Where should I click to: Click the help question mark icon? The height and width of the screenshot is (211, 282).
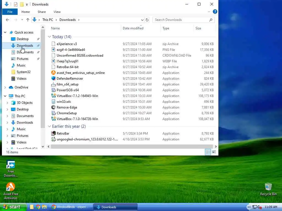coord(215,12)
